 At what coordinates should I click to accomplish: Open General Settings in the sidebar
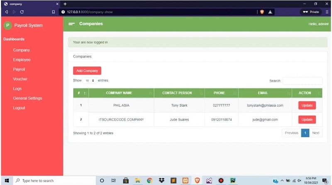point(27,98)
